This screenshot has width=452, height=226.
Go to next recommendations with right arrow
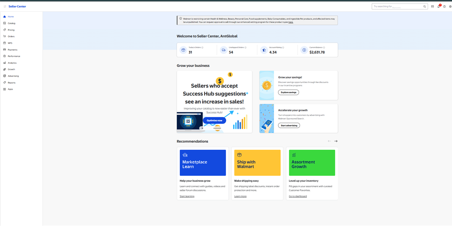coord(336,141)
